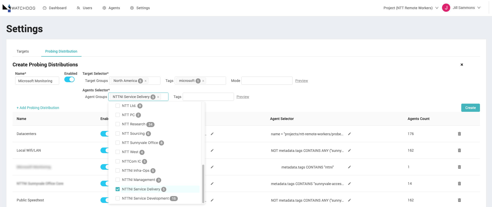Click the Agent Selector column header

pos(282,119)
